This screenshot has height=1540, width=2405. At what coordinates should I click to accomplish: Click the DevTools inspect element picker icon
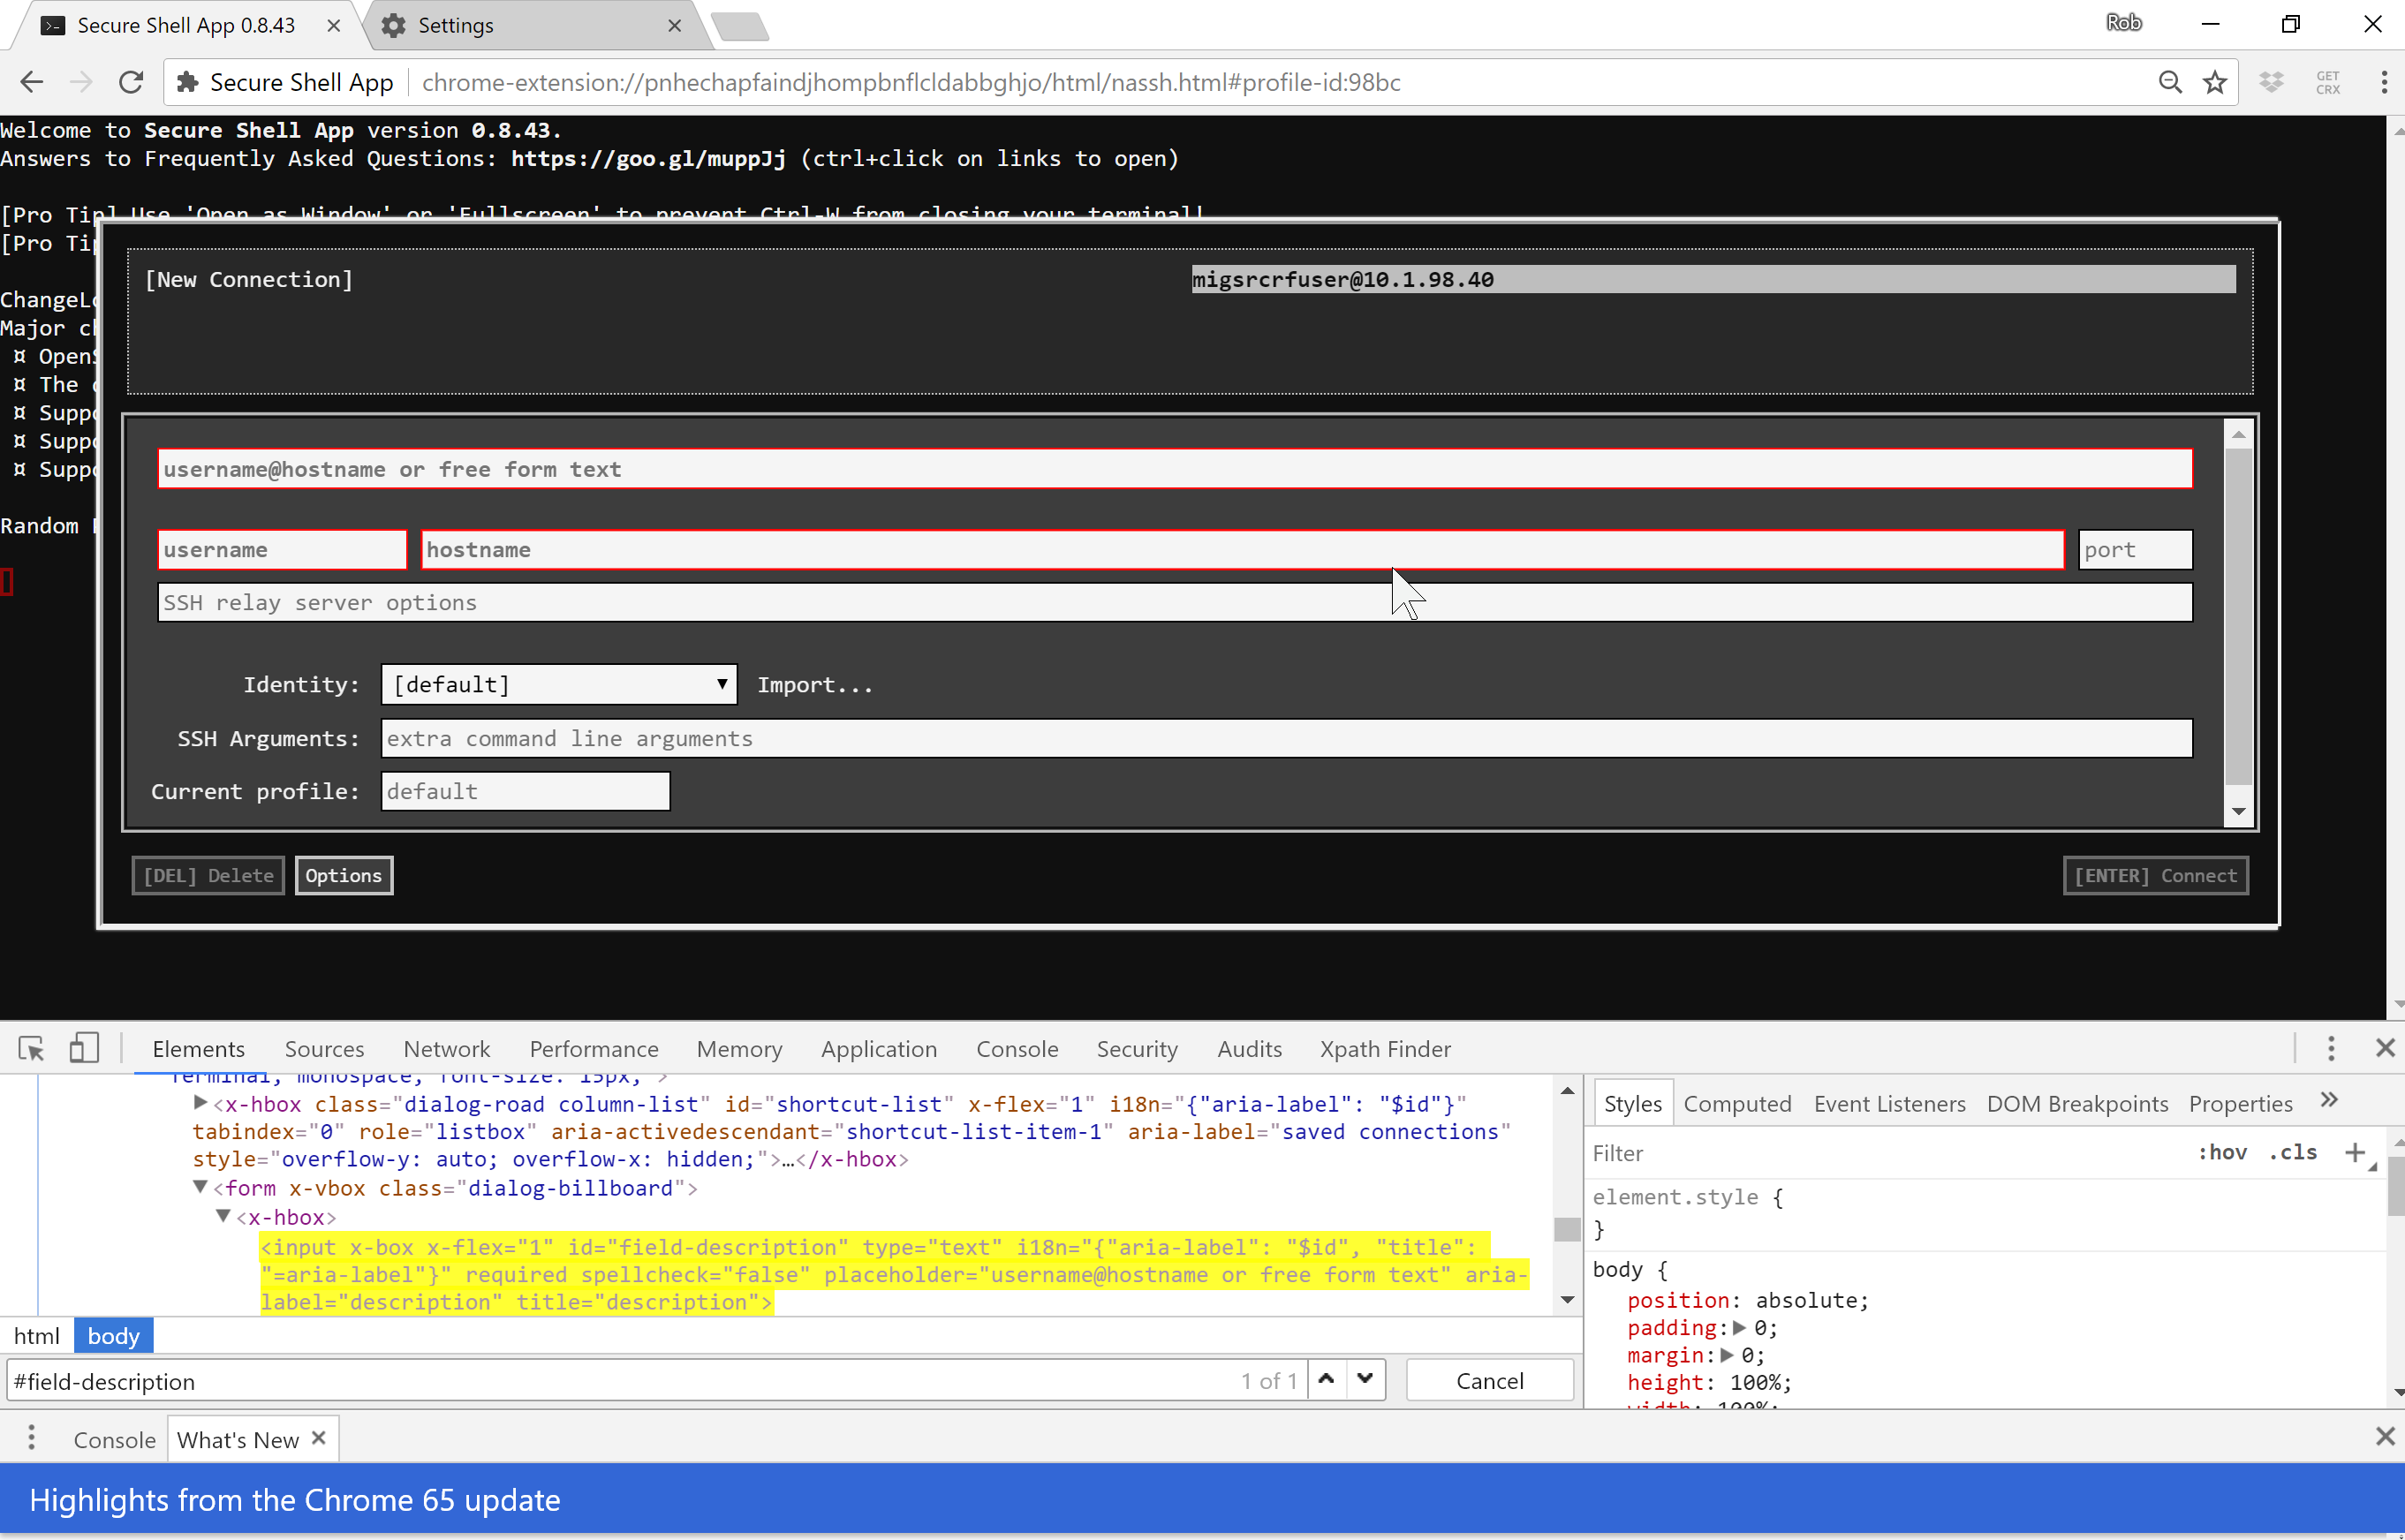click(31, 1048)
